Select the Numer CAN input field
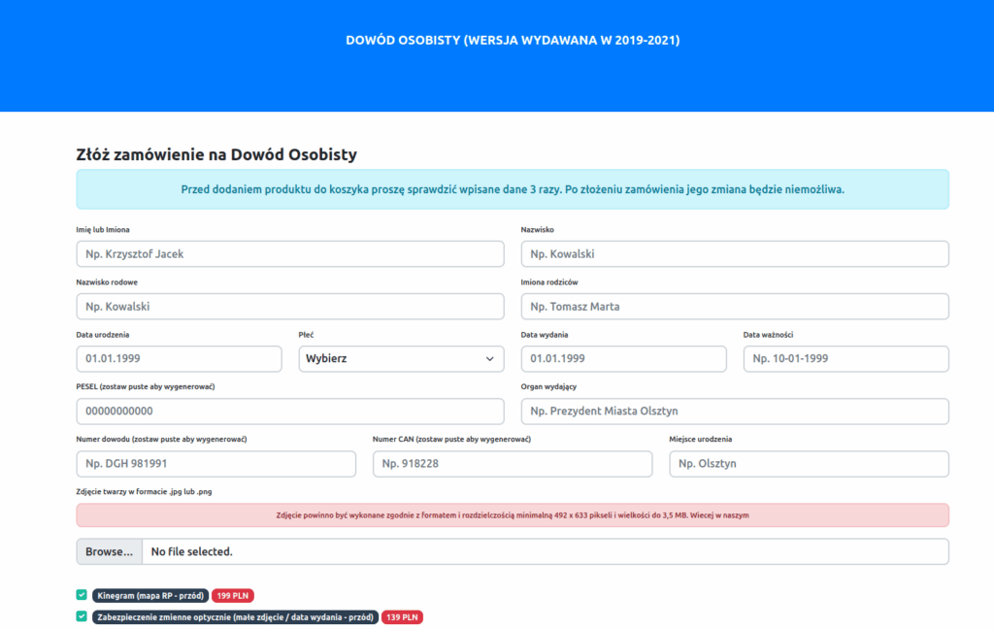994x629 pixels. 513,464
